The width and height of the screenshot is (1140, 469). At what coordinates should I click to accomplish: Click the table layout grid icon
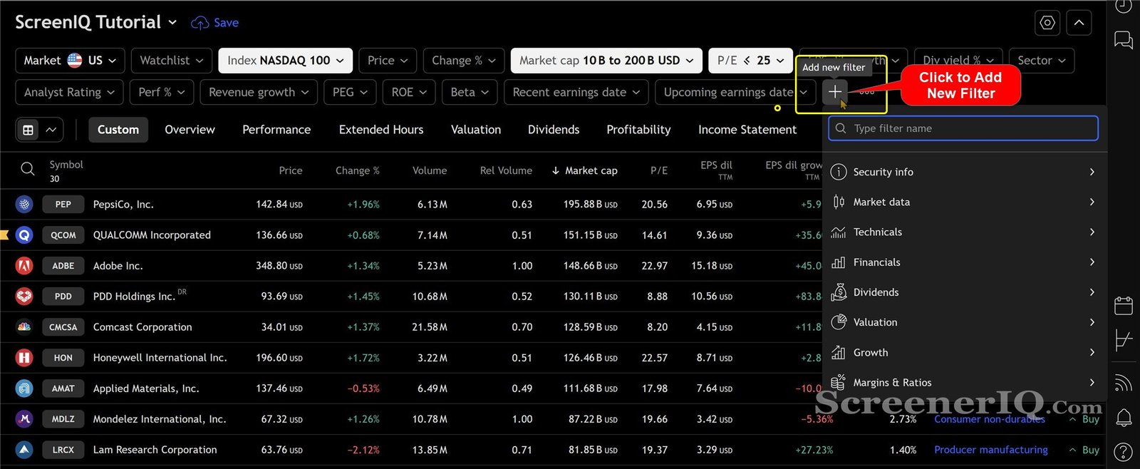coord(28,130)
